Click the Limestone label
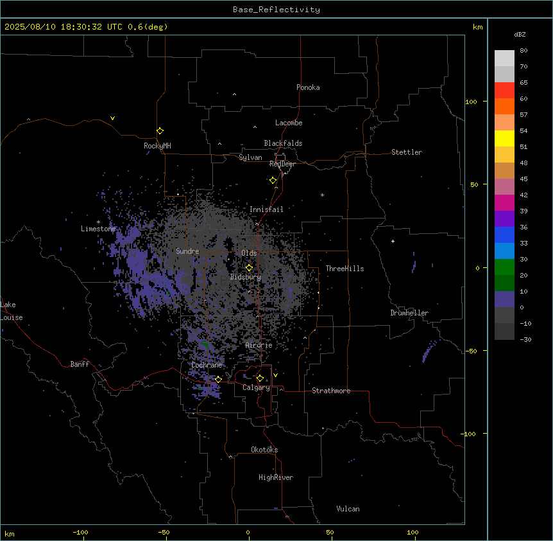The image size is (553, 541). point(98,229)
